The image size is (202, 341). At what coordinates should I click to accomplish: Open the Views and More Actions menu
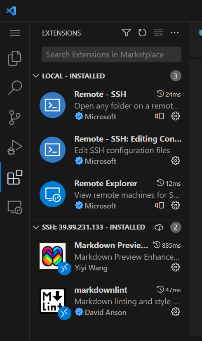tap(174, 33)
